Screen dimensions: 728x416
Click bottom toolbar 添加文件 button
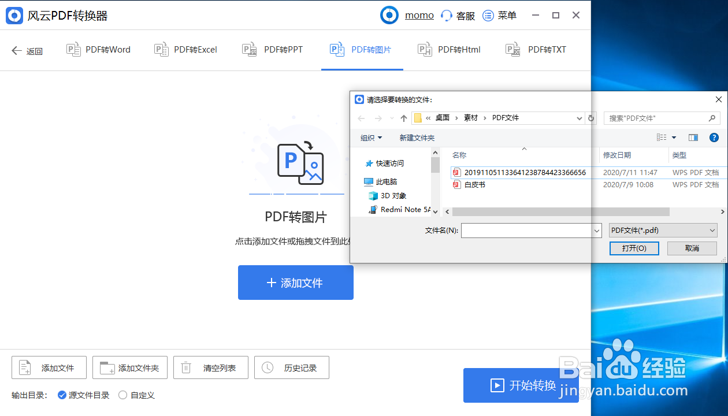49,367
